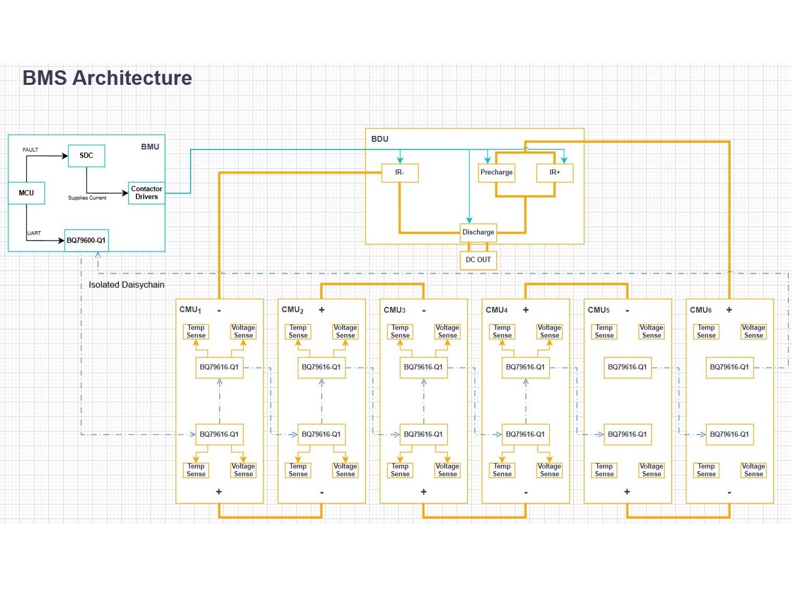Click the Discharge block
The width and height of the screenshot is (792, 594).
point(478,232)
